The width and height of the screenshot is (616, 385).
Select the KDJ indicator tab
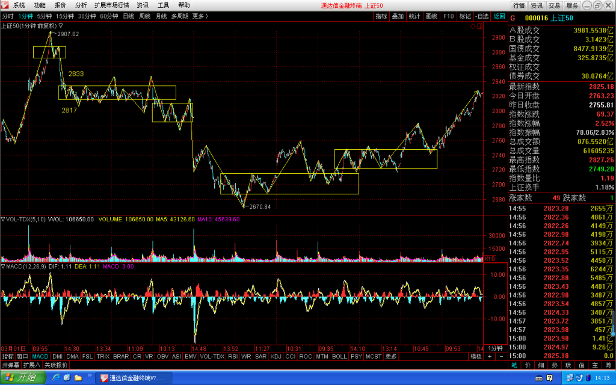coord(276,356)
